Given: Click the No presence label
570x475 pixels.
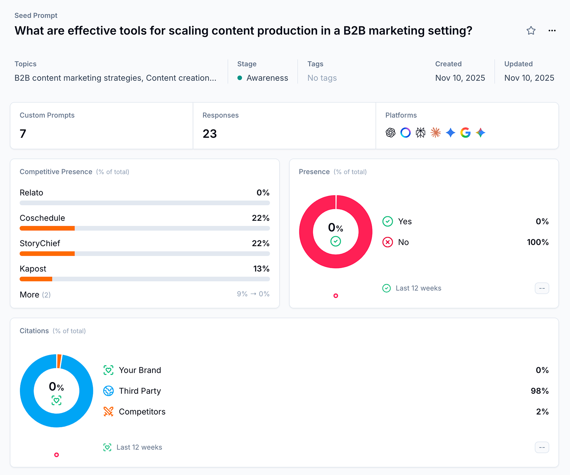Looking at the screenshot, I should 403,242.
